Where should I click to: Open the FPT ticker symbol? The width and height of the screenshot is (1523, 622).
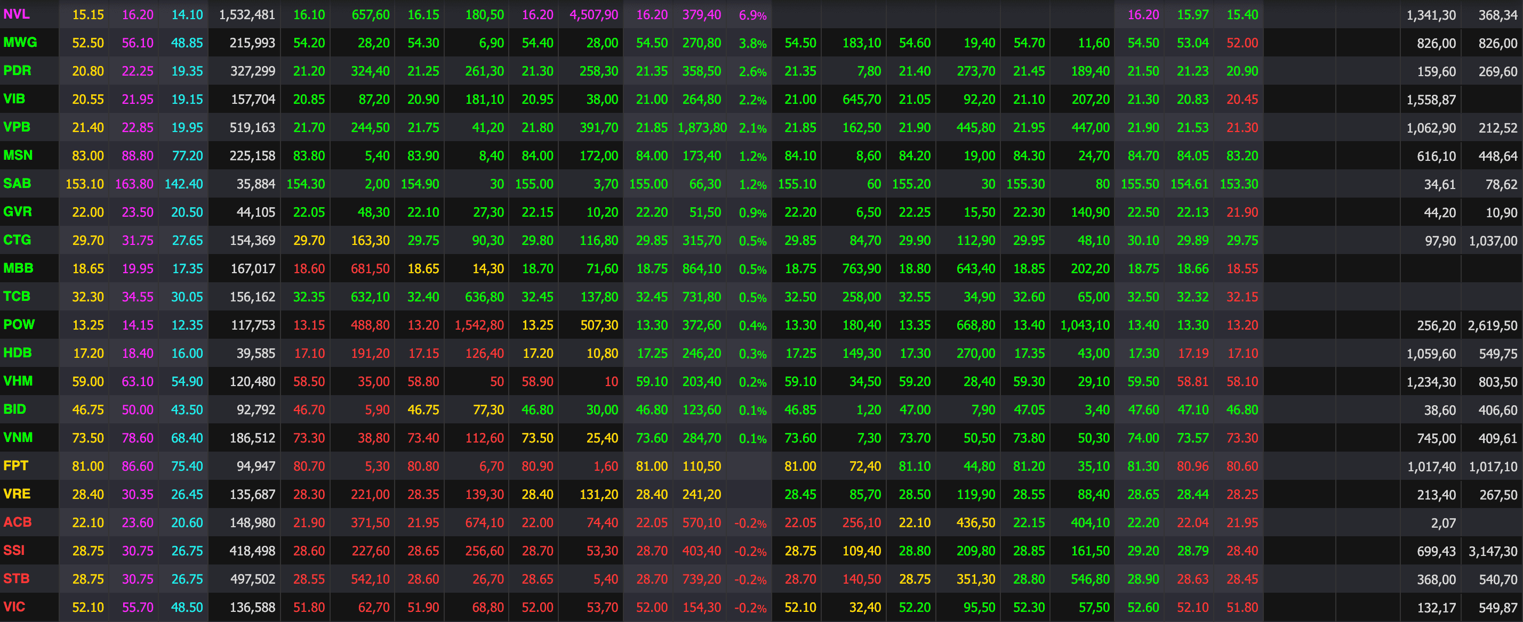(x=15, y=465)
